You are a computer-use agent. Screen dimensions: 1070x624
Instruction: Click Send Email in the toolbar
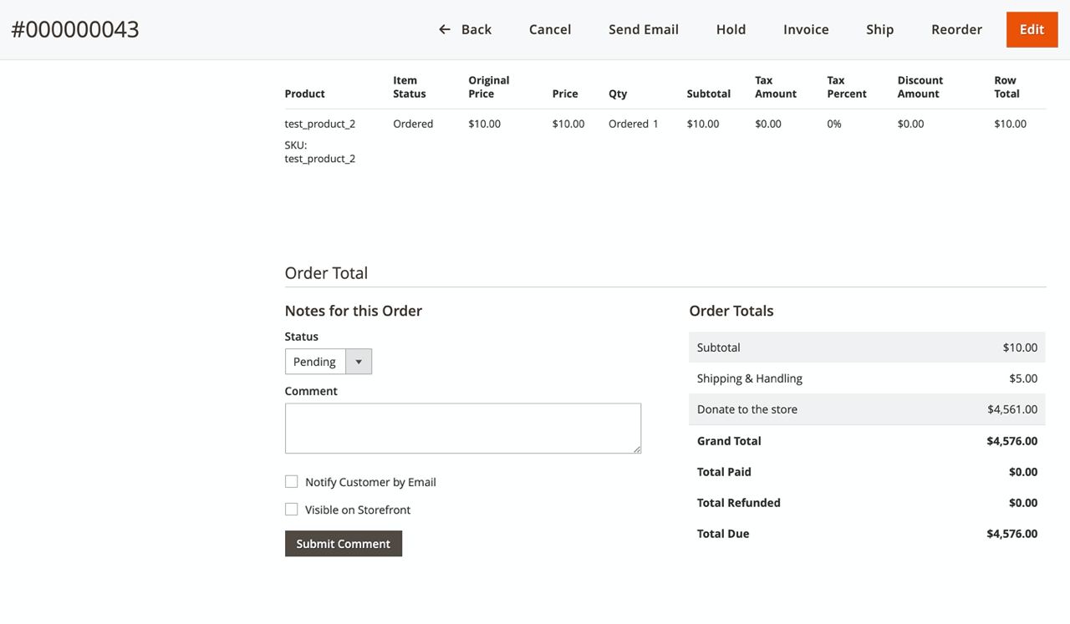643,29
